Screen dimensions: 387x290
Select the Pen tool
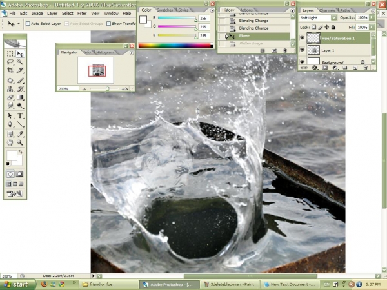pyautogui.click(x=10, y=124)
